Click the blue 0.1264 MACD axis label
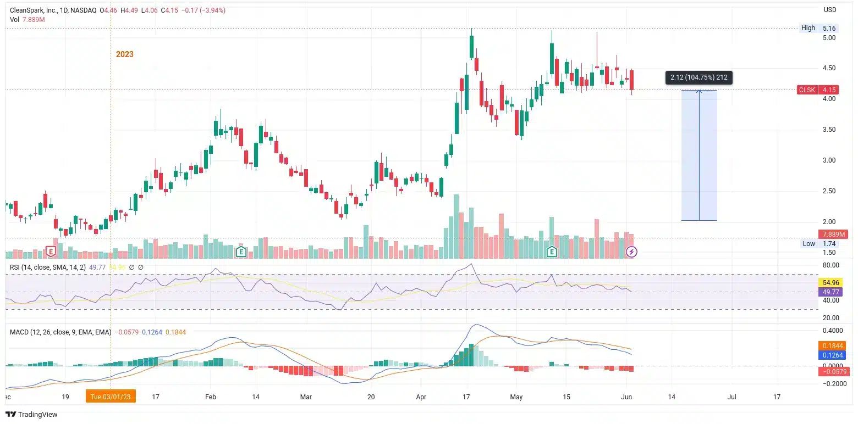The width and height of the screenshot is (858, 424). tap(832, 355)
